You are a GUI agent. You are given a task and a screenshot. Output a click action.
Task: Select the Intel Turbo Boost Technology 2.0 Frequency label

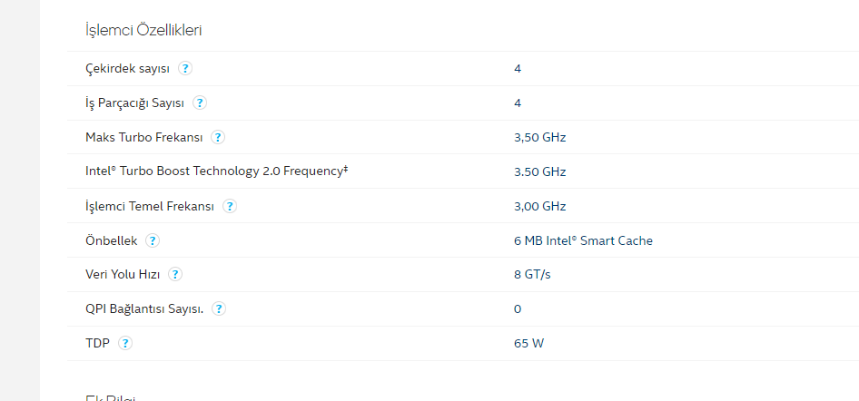pos(217,171)
